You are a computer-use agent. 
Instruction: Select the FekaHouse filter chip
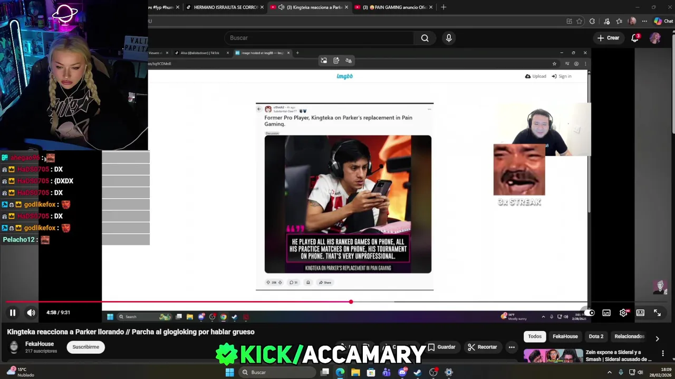tap(565, 336)
